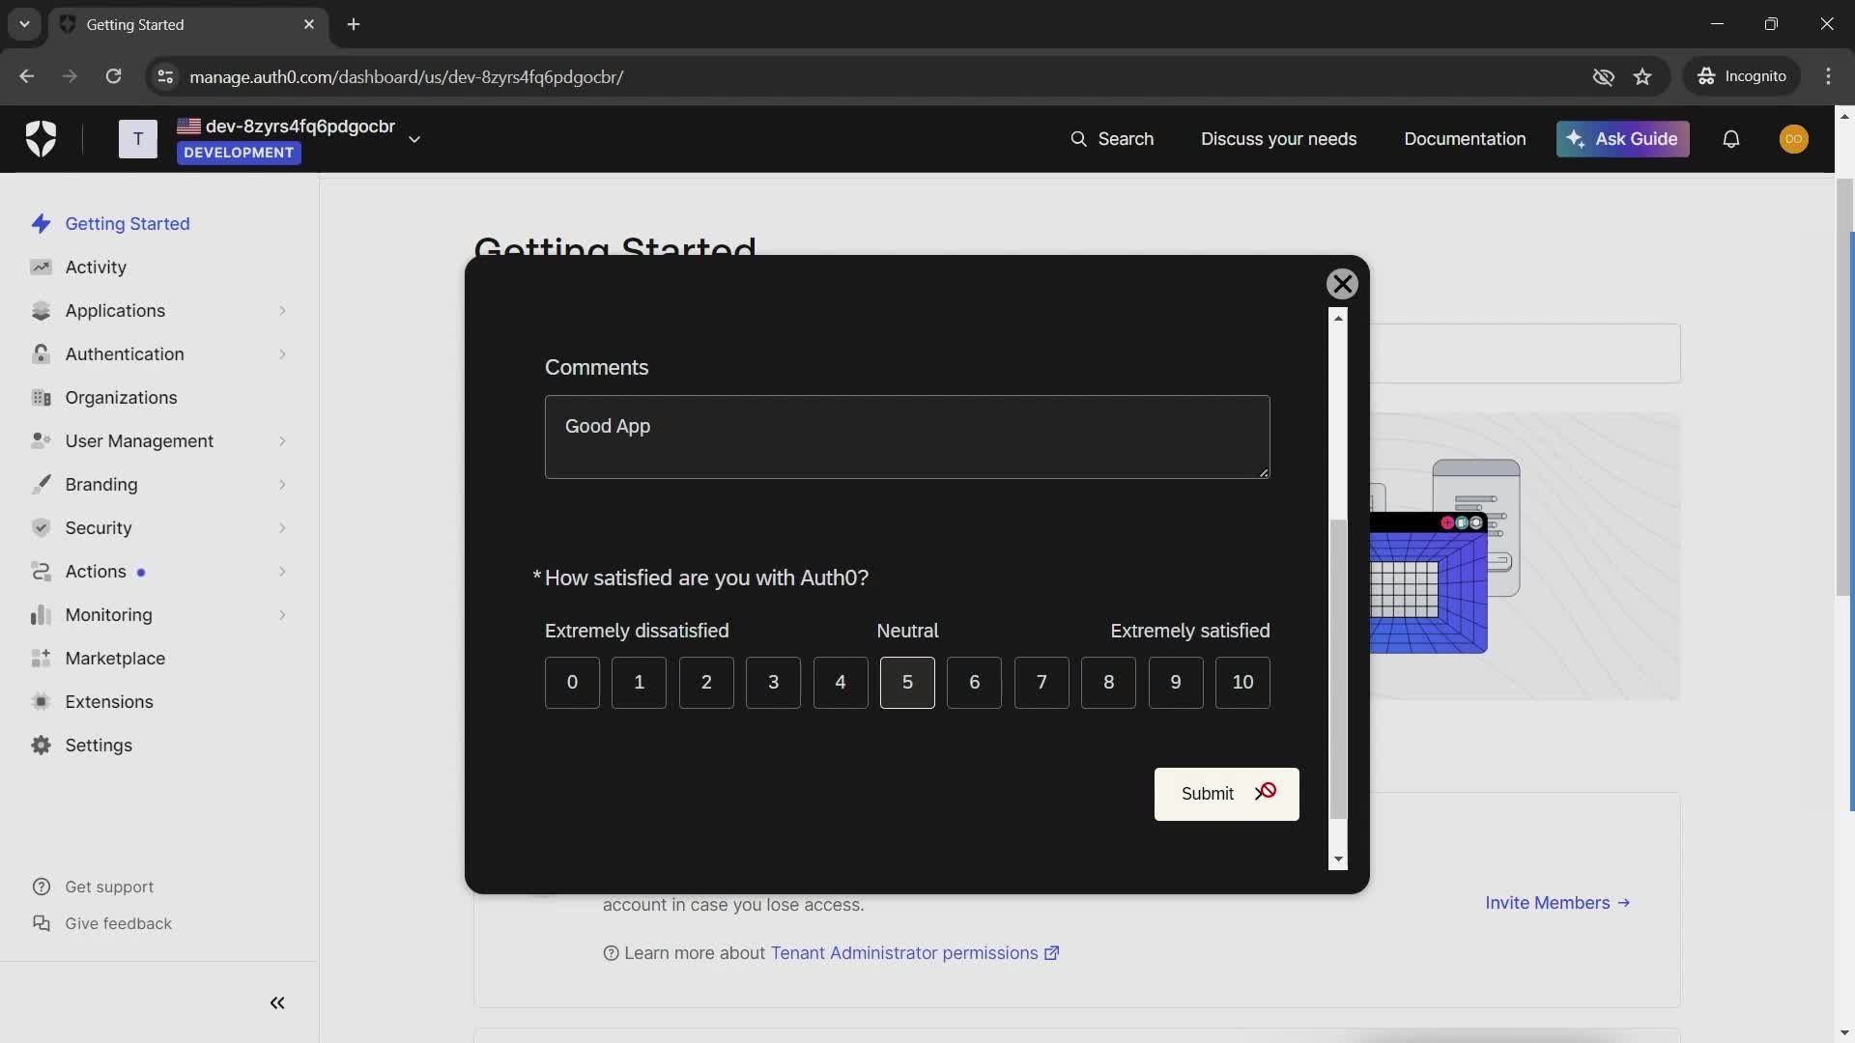This screenshot has height=1043, width=1855.
Task: Click the Give feedback chat icon
Action: pos(42,923)
